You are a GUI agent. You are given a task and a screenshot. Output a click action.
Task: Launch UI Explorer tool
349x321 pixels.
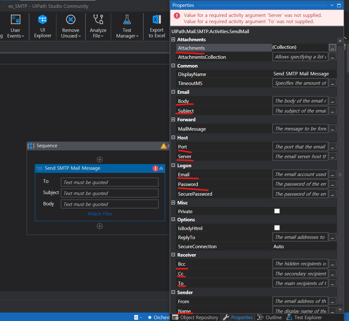[x=43, y=26]
